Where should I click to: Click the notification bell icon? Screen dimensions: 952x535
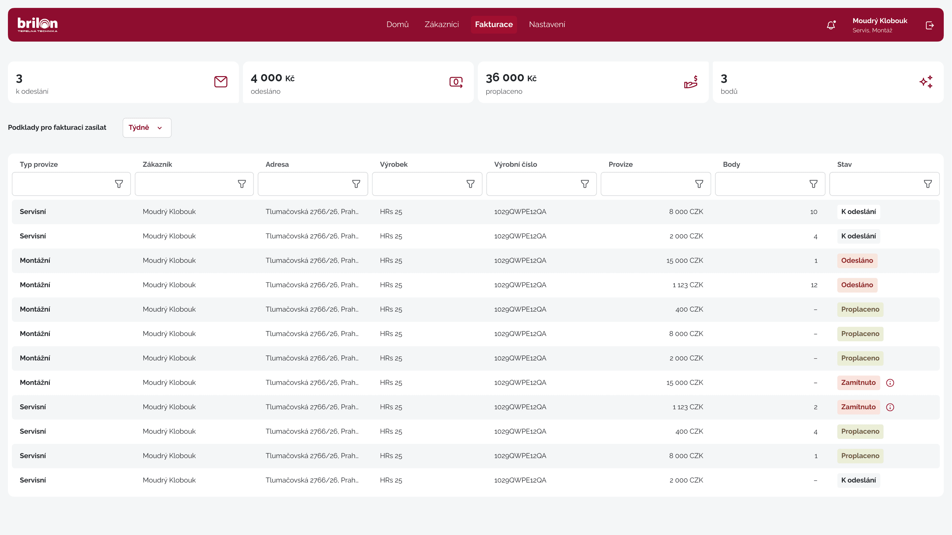831,25
